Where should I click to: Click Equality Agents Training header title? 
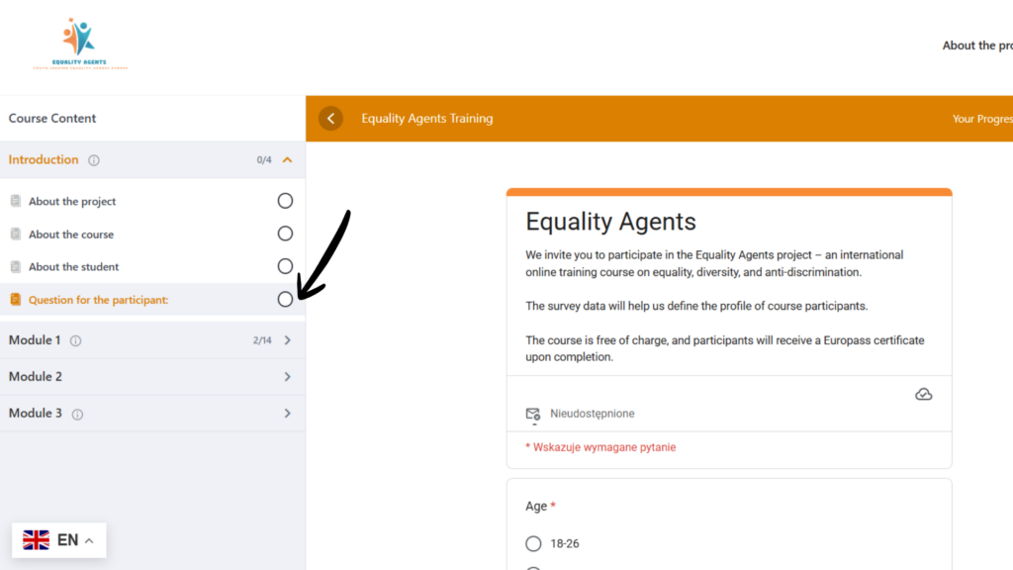(426, 119)
